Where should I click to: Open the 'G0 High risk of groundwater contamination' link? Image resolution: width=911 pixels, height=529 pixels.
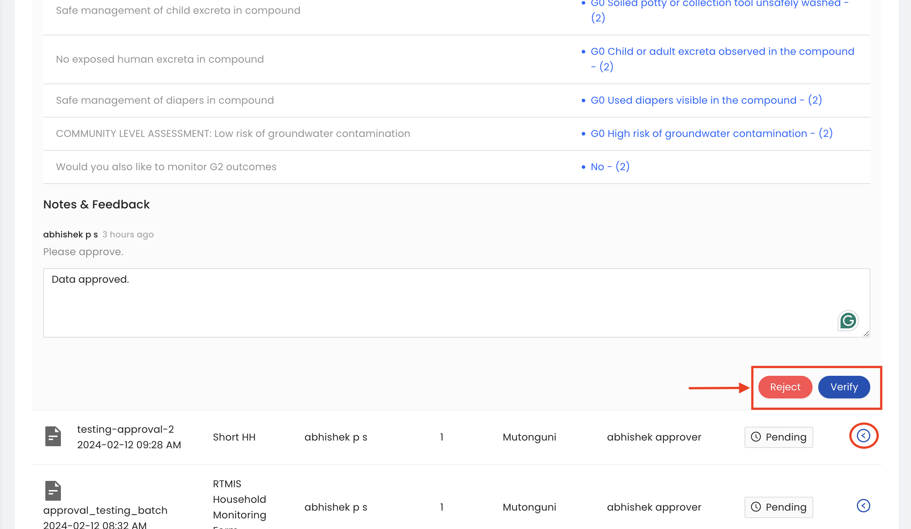point(711,133)
